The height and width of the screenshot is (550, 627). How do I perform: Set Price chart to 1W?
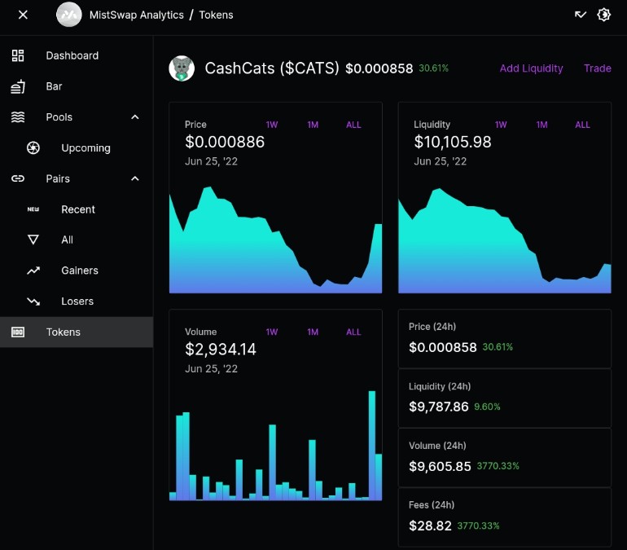[271, 125]
